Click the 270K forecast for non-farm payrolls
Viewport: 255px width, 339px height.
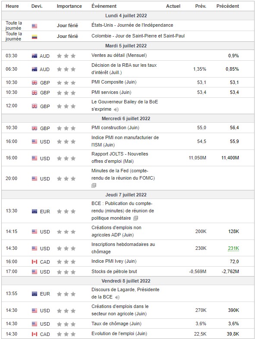coord(201,310)
